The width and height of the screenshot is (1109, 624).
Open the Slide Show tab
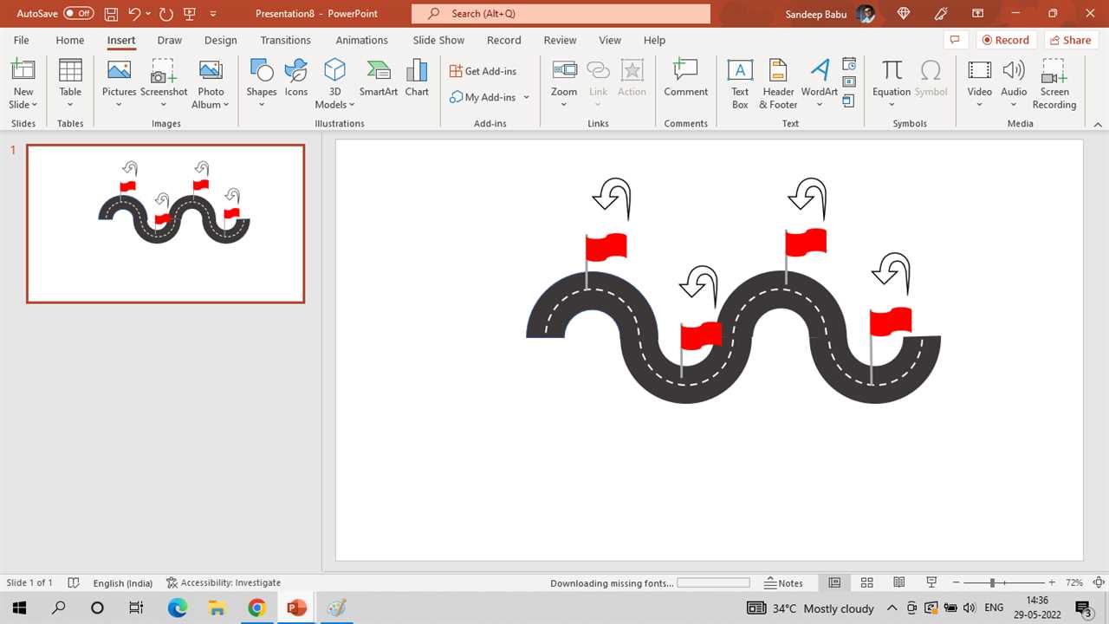(438, 40)
